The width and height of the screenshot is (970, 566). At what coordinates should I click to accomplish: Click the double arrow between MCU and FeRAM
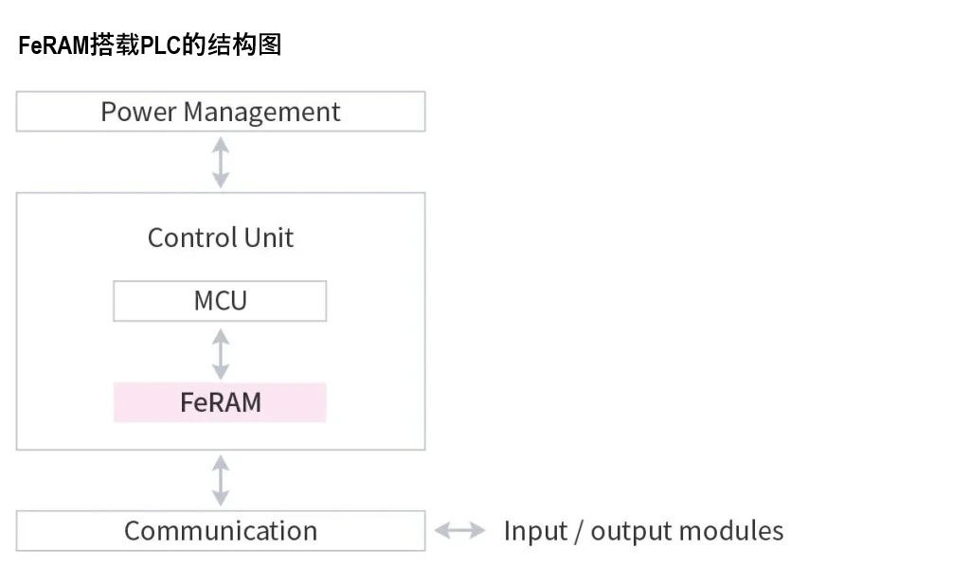(221, 352)
